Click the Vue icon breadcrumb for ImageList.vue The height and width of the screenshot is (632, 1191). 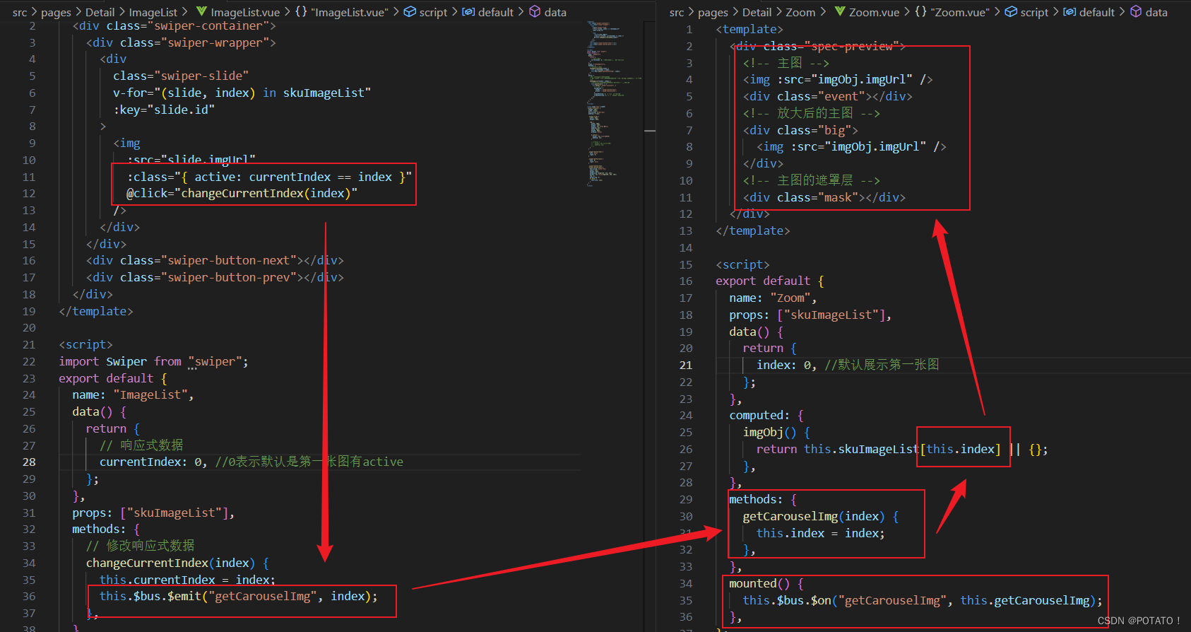[x=202, y=12]
